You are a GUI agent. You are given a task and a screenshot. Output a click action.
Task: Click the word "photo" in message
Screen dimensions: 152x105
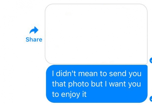coord(79,84)
